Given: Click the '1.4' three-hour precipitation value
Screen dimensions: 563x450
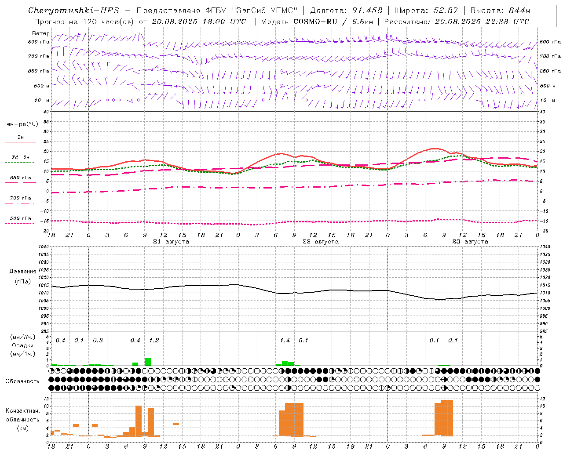Looking at the screenshot, I should click(x=285, y=341).
